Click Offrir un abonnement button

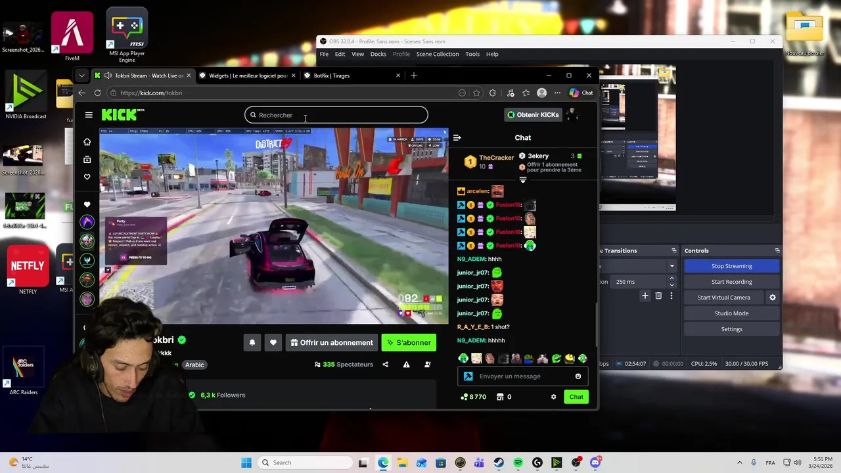pos(332,342)
